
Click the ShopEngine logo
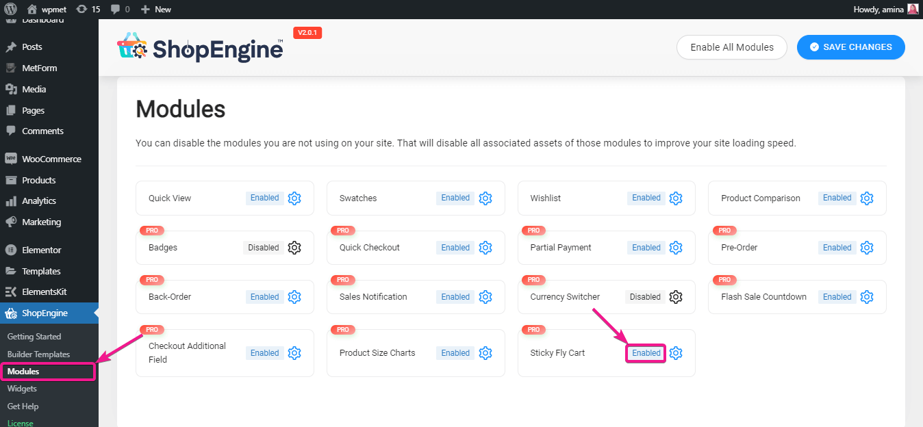(x=201, y=48)
